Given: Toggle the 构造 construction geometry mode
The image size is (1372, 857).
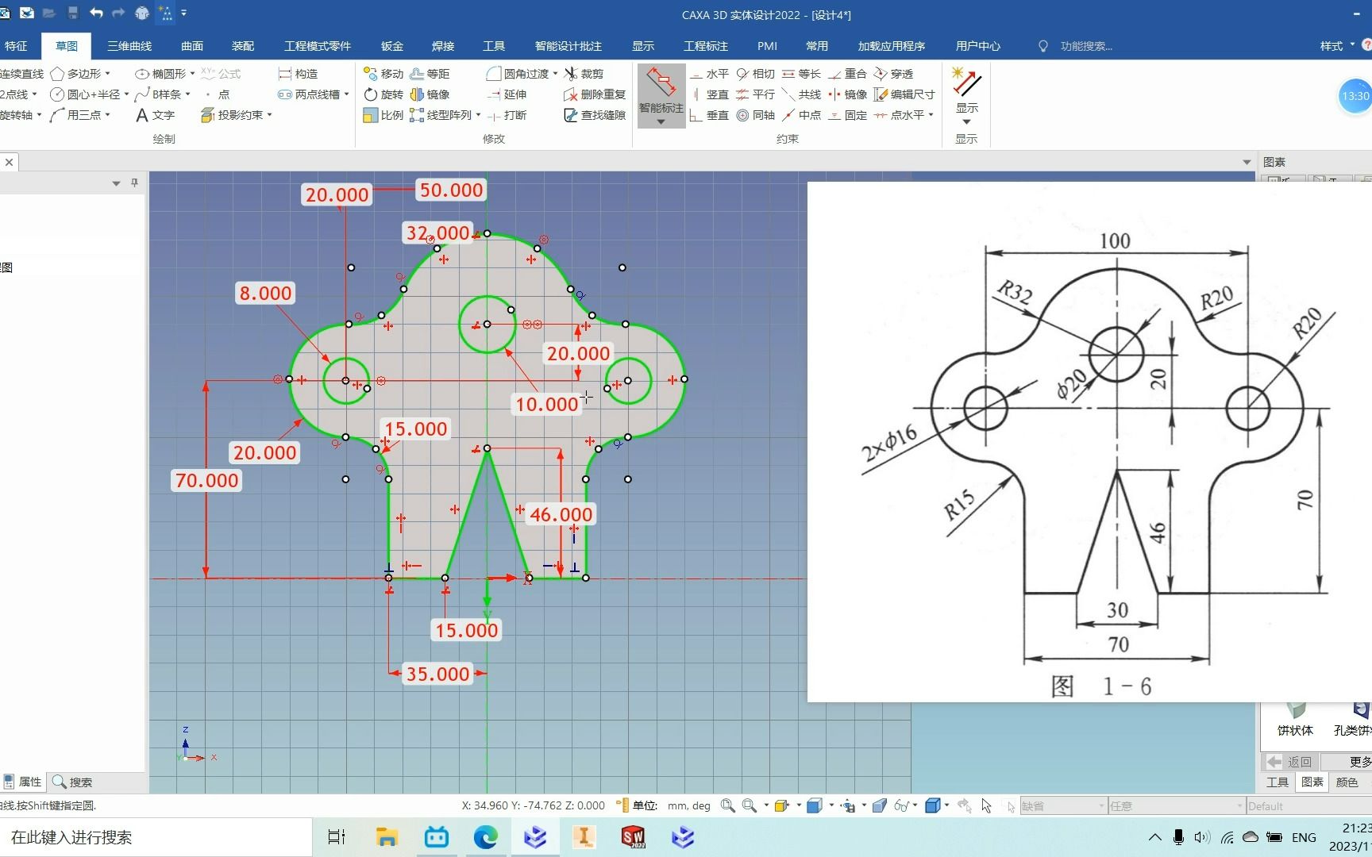Looking at the screenshot, I should click(299, 74).
